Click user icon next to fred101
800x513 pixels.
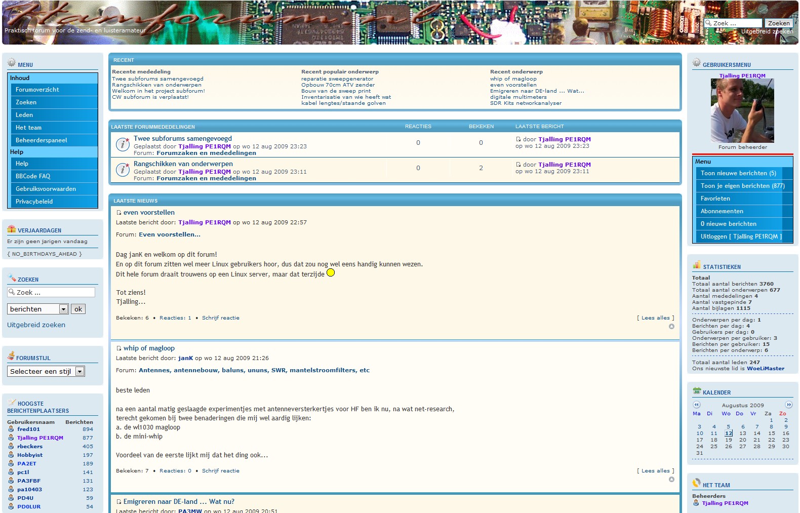click(x=11, y=429)
